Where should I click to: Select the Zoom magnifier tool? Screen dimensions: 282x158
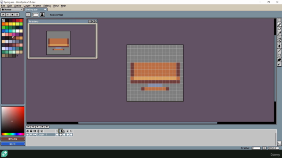[279, 37]
